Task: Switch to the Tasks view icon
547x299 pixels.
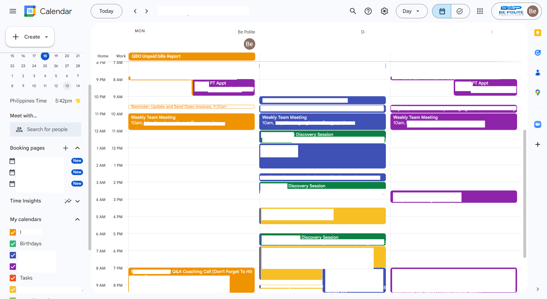Action: coord(460,11)
